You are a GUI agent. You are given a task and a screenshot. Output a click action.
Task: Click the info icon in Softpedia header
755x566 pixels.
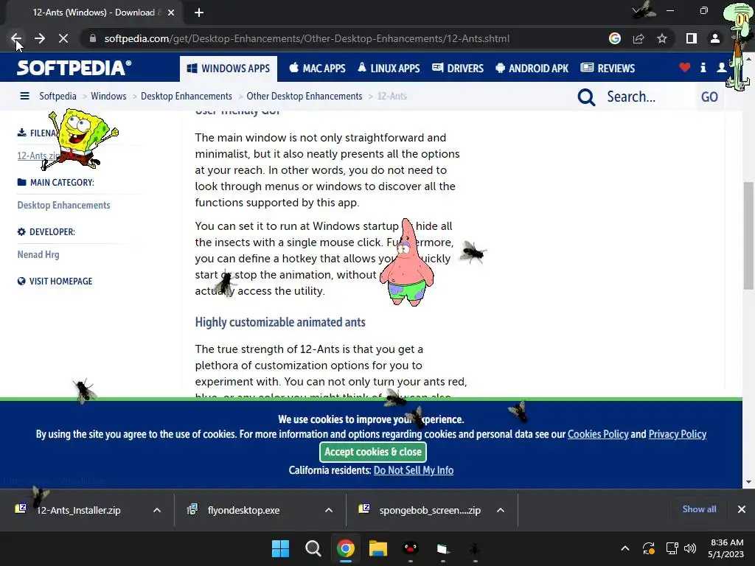tap(703, 68)
